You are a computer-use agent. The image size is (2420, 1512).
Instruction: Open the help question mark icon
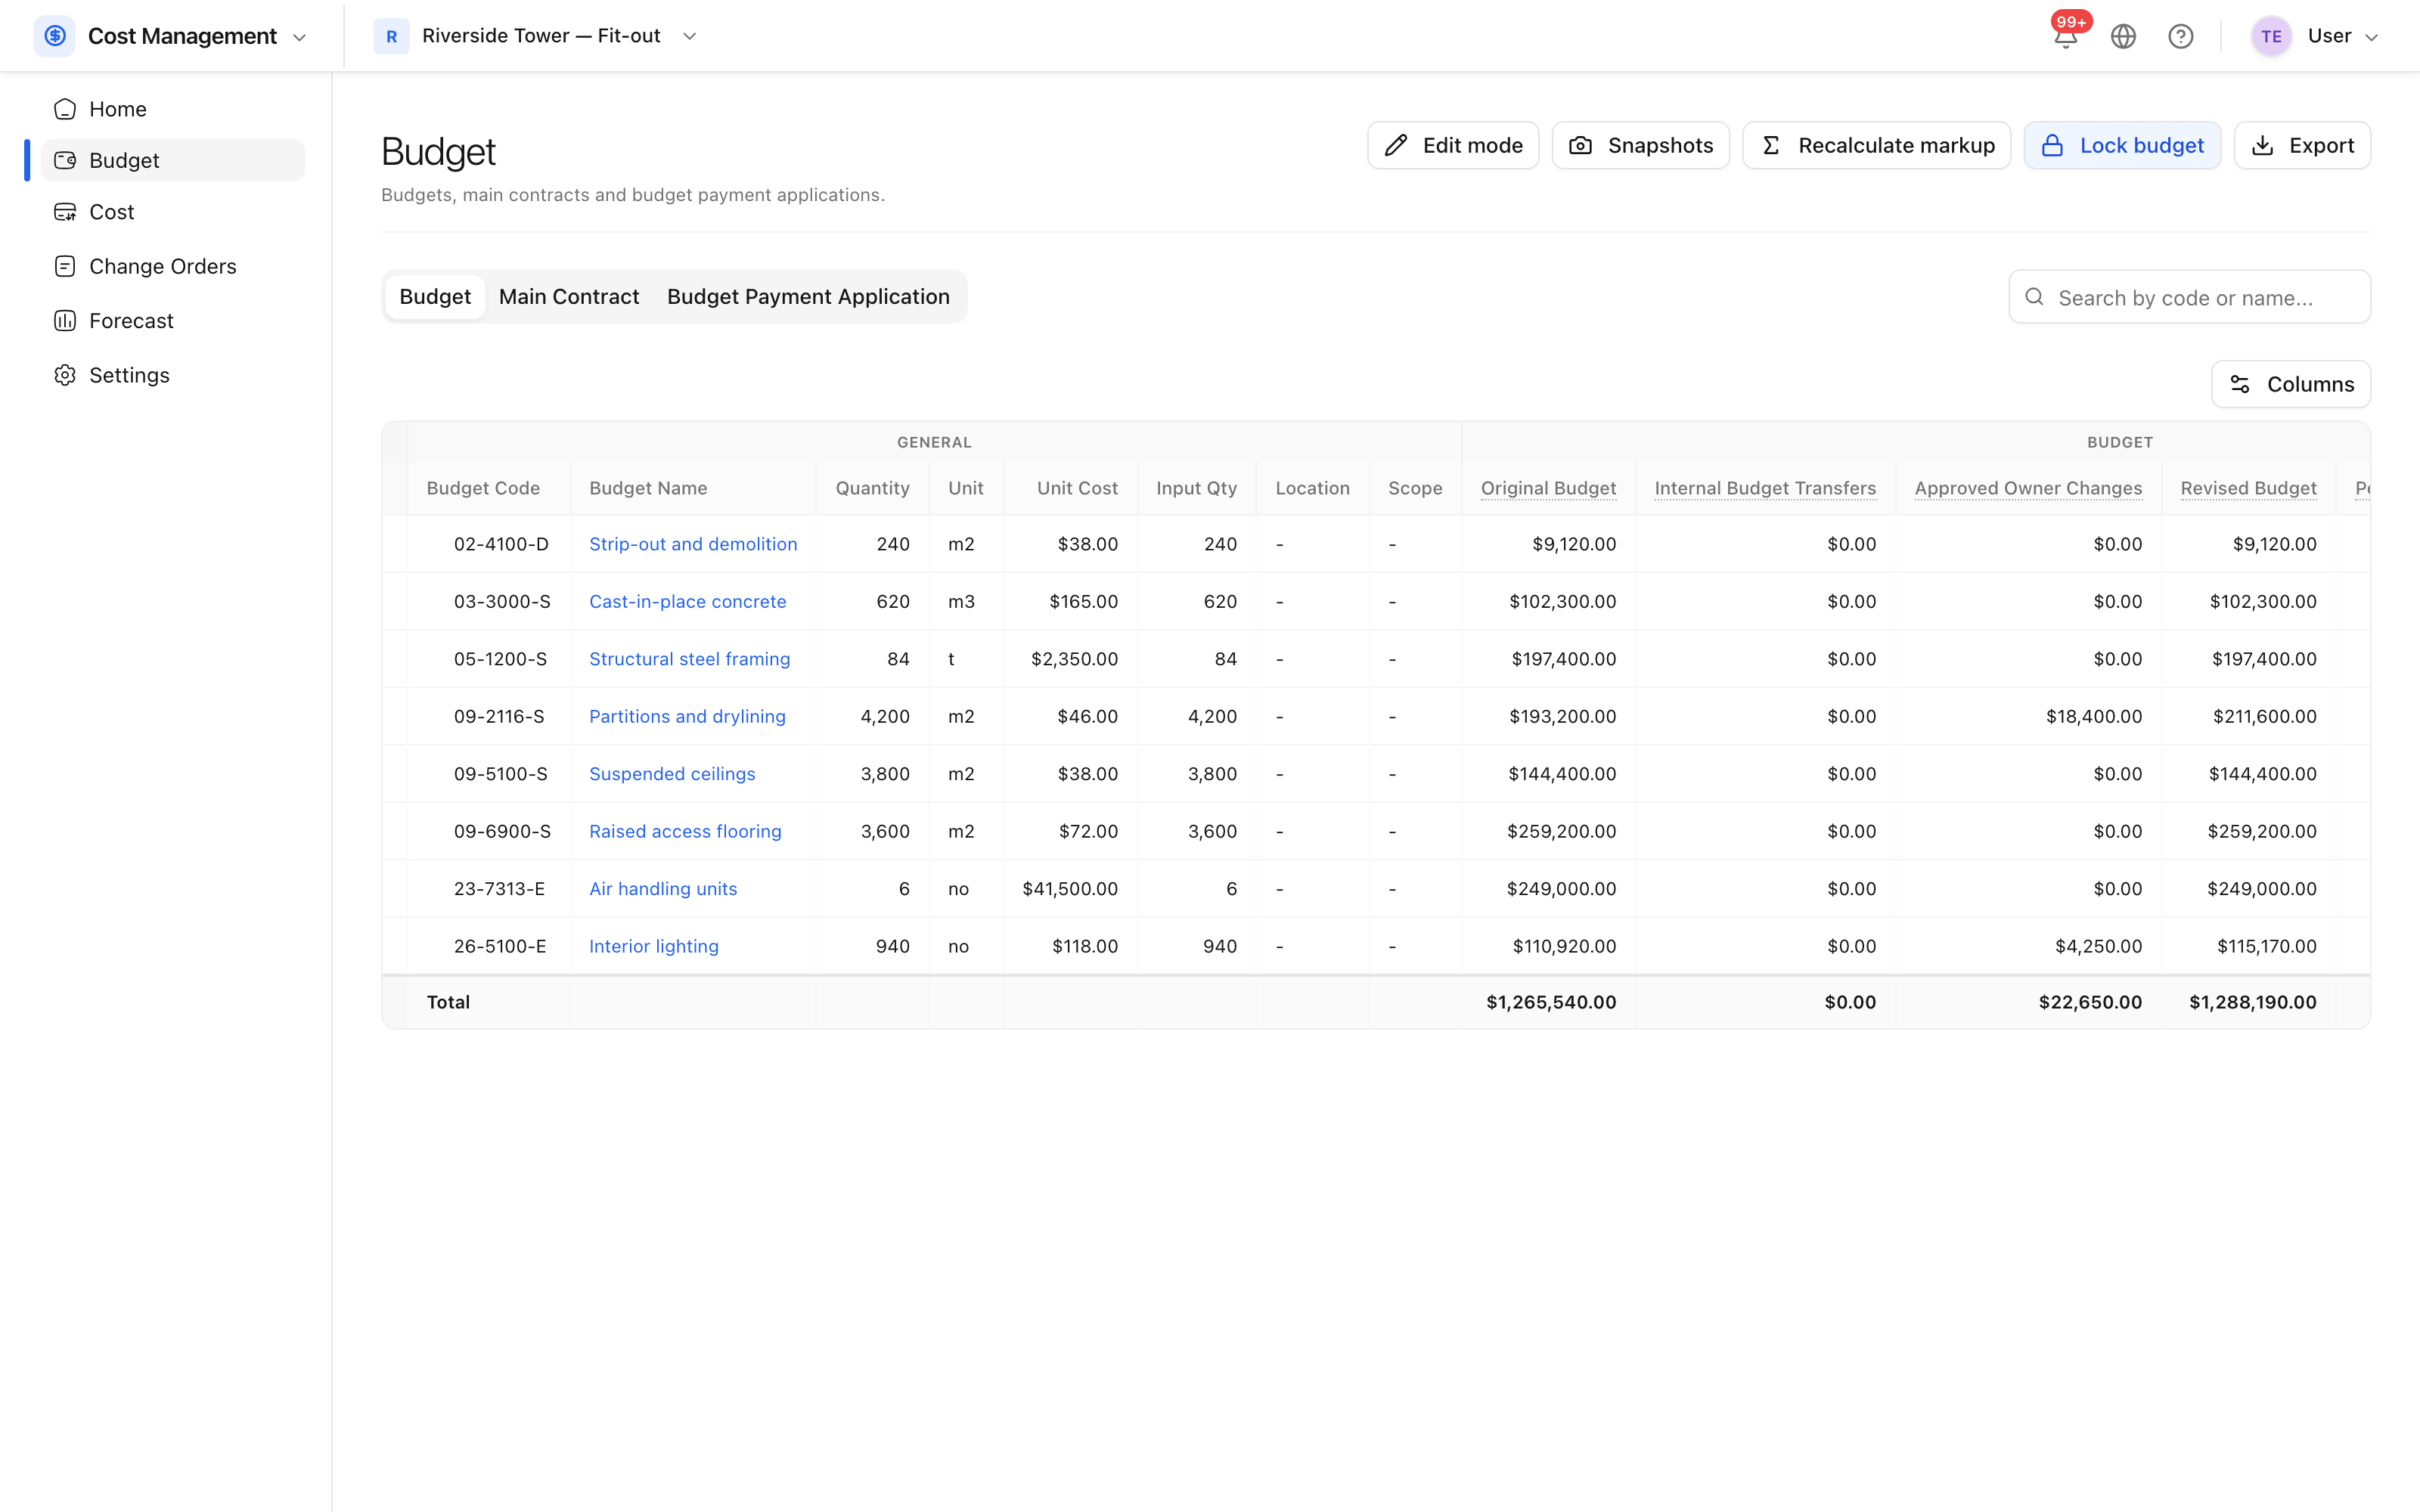click(x=2180, y=36)
